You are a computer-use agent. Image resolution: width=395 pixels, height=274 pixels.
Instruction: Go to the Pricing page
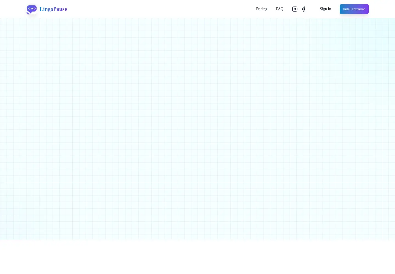tap(262, 9)
